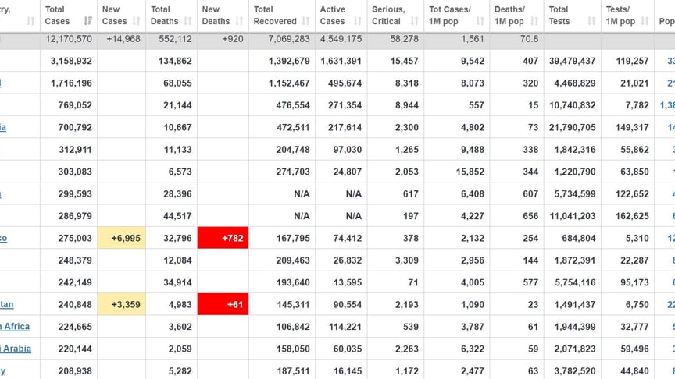The width and height of the screenshot is (675, 379).
Task: Sort Tests/1M pop column arrows
Action: 645,20
